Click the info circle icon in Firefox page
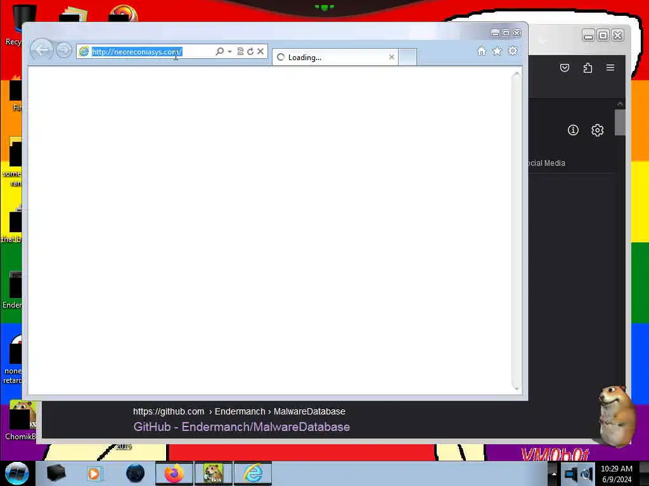649x486 pixels. [573, 130]
